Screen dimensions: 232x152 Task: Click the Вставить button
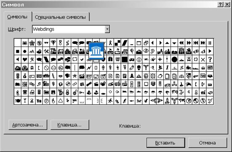tap(165, 143)
